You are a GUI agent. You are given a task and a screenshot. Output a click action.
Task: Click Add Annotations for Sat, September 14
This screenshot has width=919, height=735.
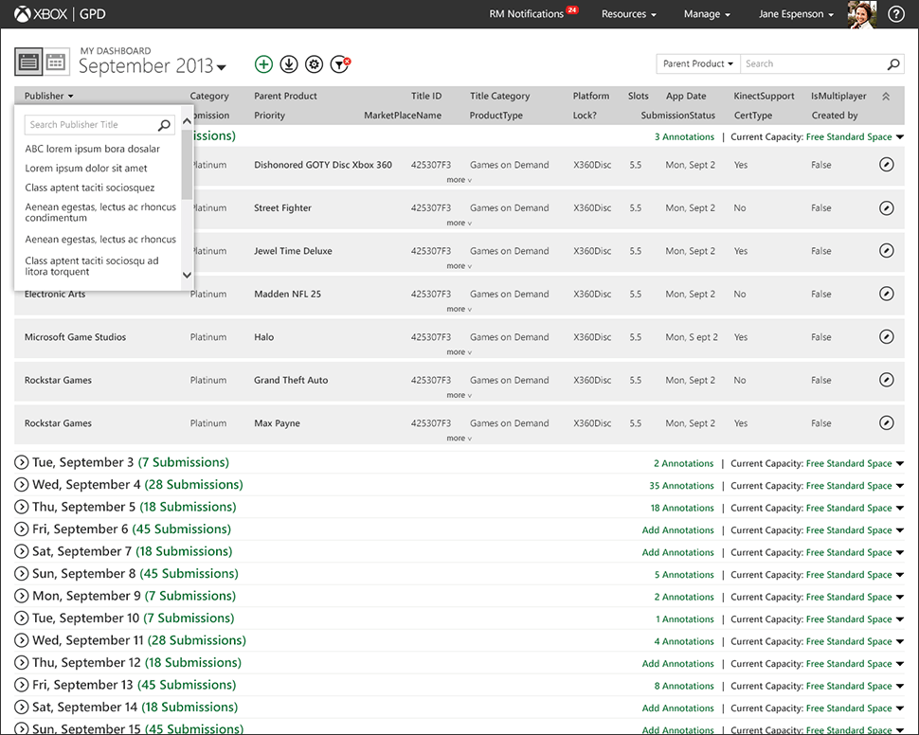click(678, 708)
